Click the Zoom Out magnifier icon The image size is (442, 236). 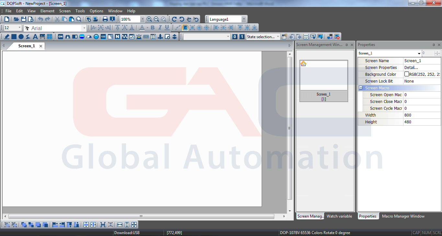(156, 19)
